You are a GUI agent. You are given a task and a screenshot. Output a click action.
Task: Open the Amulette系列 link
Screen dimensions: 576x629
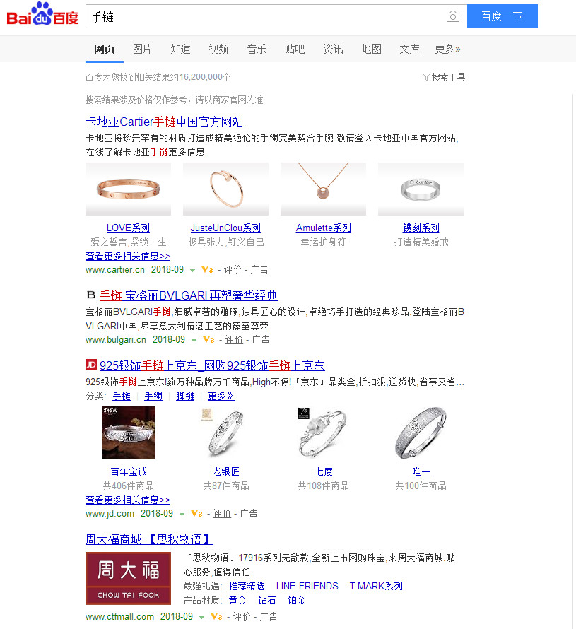coord(323,228)
